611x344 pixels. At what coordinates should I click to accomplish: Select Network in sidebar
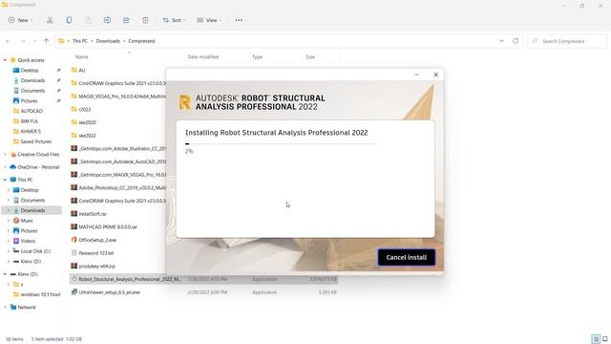pos(27,308)
